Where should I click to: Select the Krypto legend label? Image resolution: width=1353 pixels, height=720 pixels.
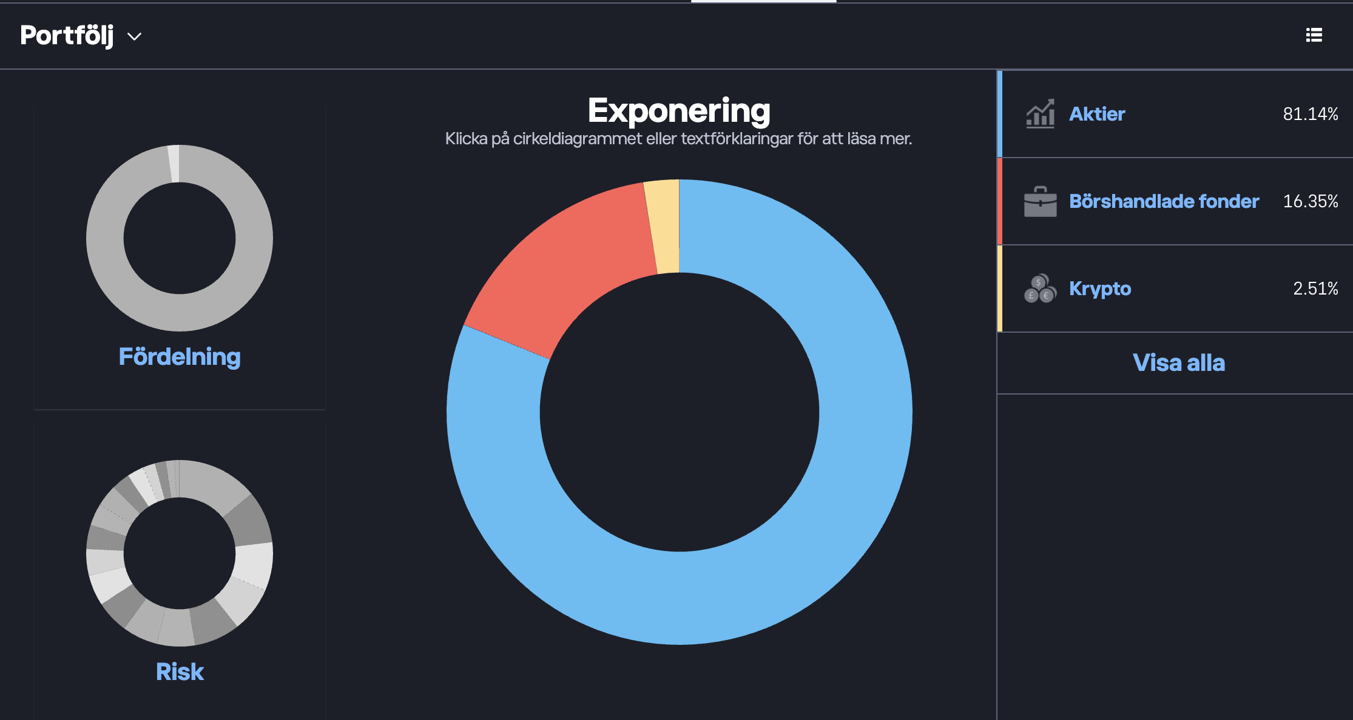coord(1099,288)
